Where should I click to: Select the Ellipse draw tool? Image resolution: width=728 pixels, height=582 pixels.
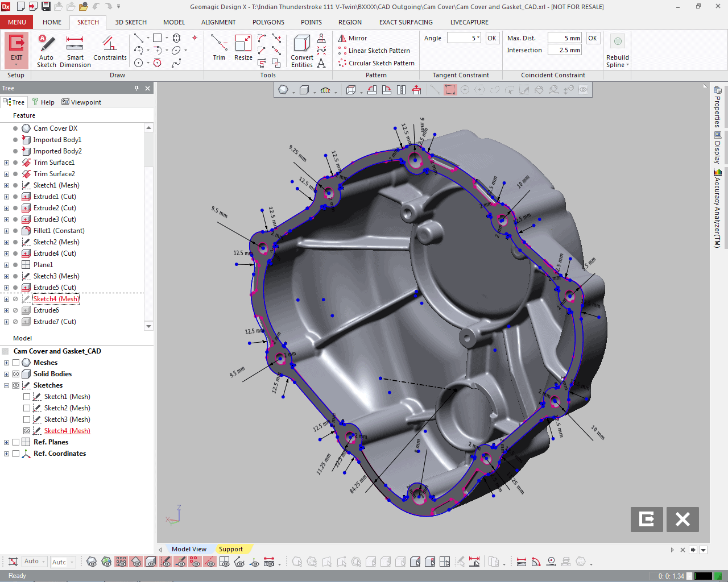click(176, 51)
